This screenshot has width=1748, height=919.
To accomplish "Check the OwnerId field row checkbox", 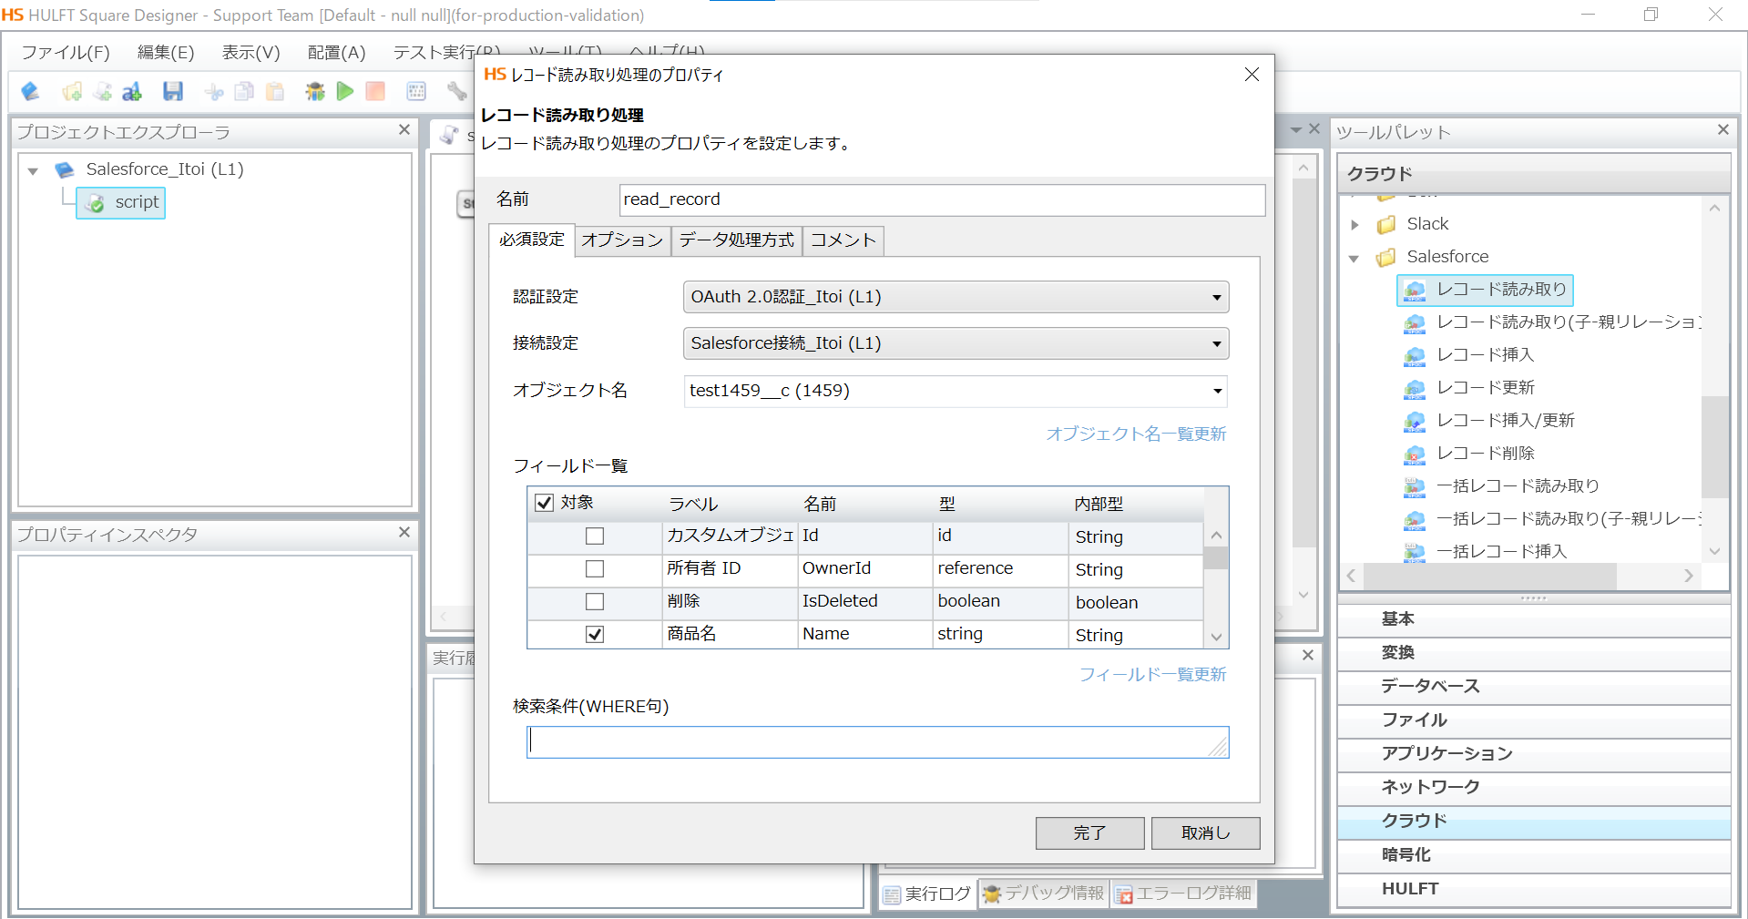I will (595, 568).
